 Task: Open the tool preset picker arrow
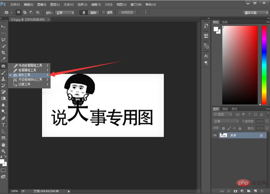[x=12, y=13]
